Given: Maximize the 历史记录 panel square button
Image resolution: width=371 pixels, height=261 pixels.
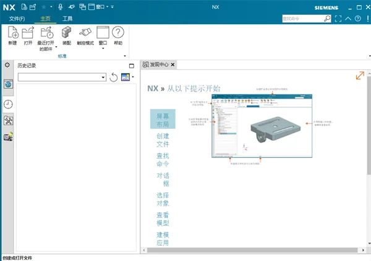Looking at the screenshot, I should (132, 66).
